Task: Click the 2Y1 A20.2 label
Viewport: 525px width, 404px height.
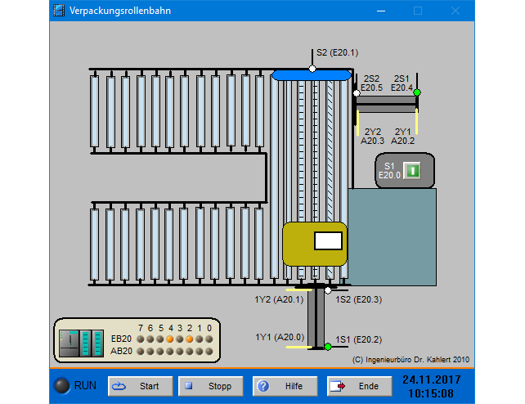Action: pyautogui.click(x=403, y=137)
